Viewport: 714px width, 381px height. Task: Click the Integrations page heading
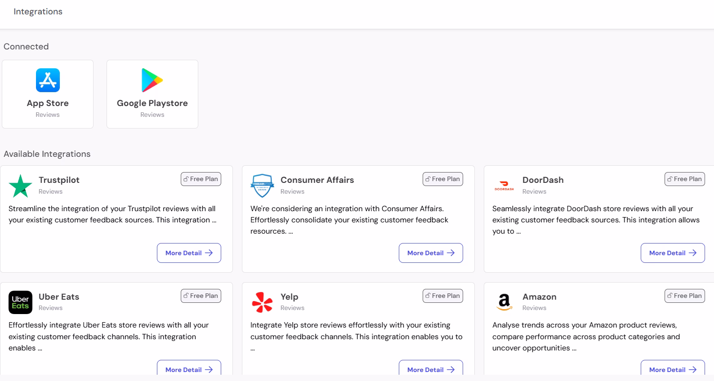pos(38,12)
